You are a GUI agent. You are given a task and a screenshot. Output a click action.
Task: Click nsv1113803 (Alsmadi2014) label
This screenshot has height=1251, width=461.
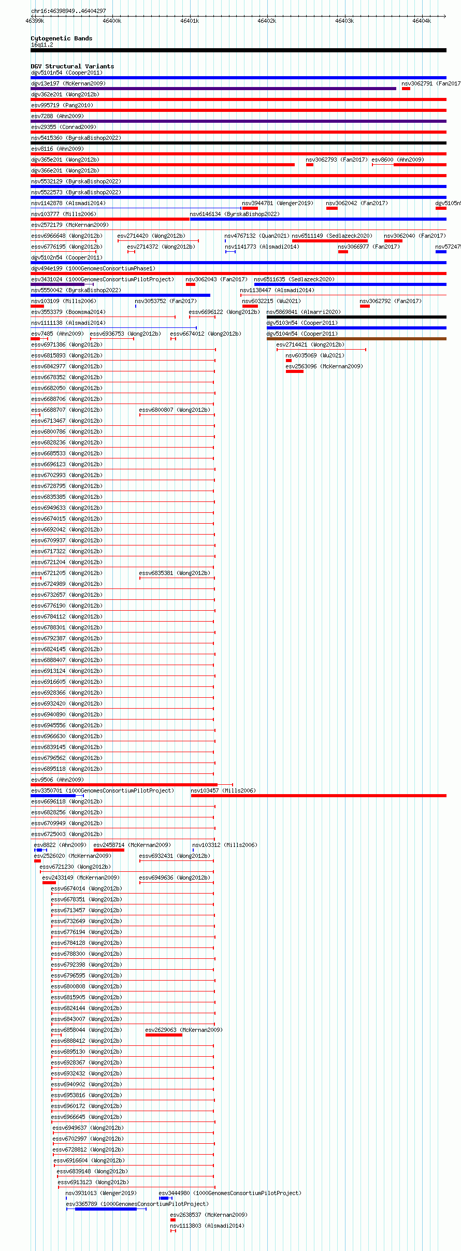[207, 1226]
